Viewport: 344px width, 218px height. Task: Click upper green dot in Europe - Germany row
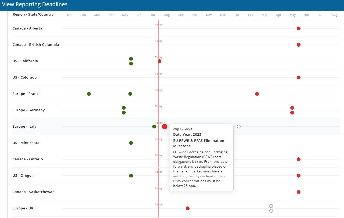pyautogui.click(x=124, y=108)
